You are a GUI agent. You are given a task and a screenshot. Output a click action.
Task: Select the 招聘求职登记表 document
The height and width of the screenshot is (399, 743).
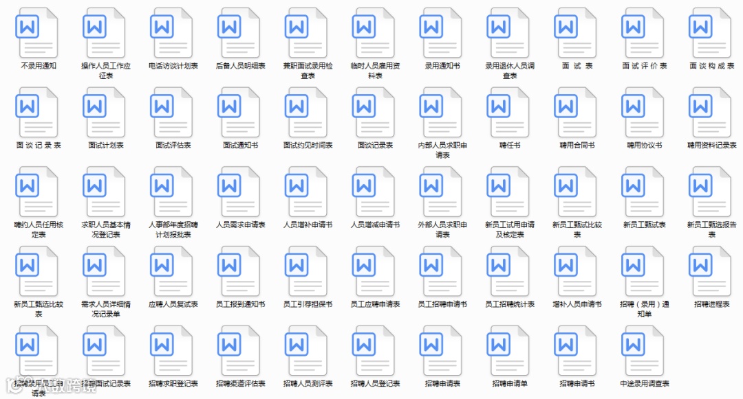point(173,351)
